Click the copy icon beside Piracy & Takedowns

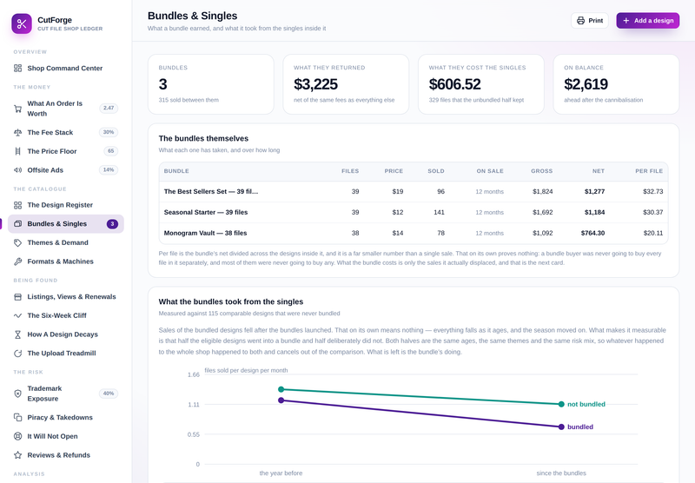17,418
